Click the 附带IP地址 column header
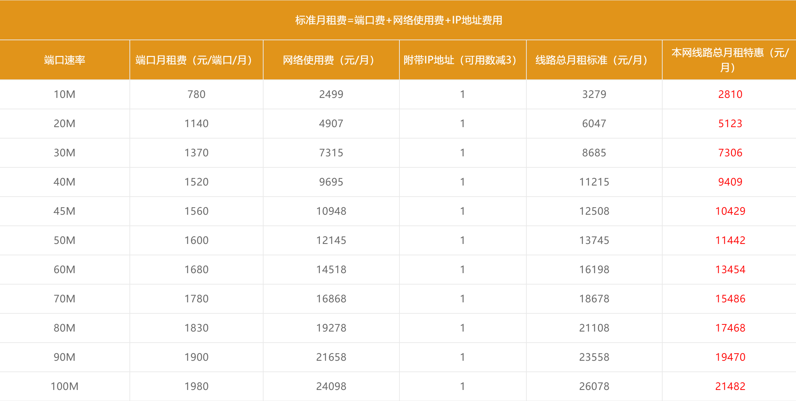Viewport: 796px width, 401px height. click(462, 60)
